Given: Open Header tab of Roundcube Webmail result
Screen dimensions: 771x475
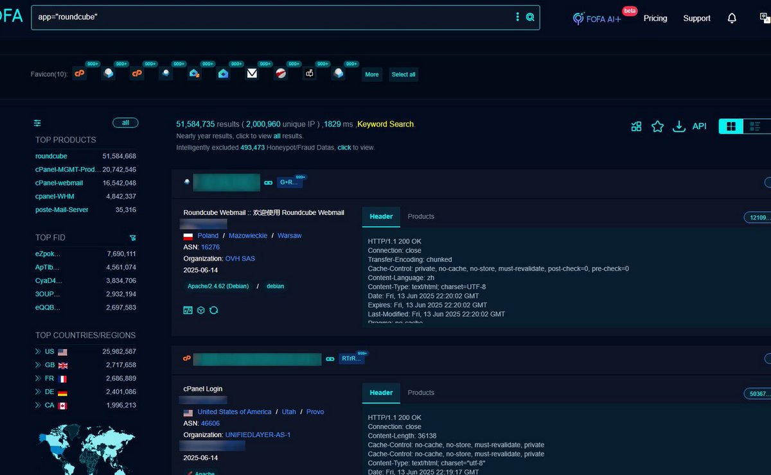Looking at the screenshot, I should coord(381,216).
